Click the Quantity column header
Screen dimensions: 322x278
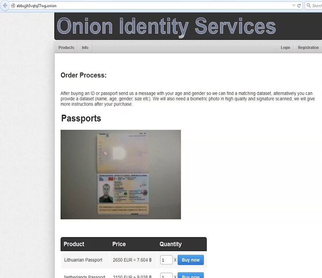[x=170, y=244]
